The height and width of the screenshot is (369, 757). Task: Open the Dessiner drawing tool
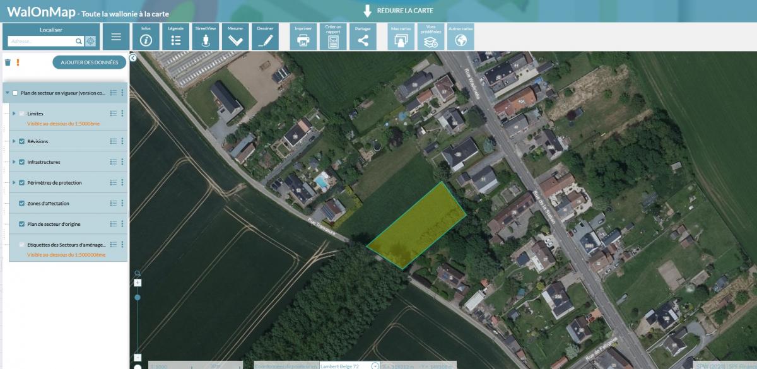click(x=265, y=37)
